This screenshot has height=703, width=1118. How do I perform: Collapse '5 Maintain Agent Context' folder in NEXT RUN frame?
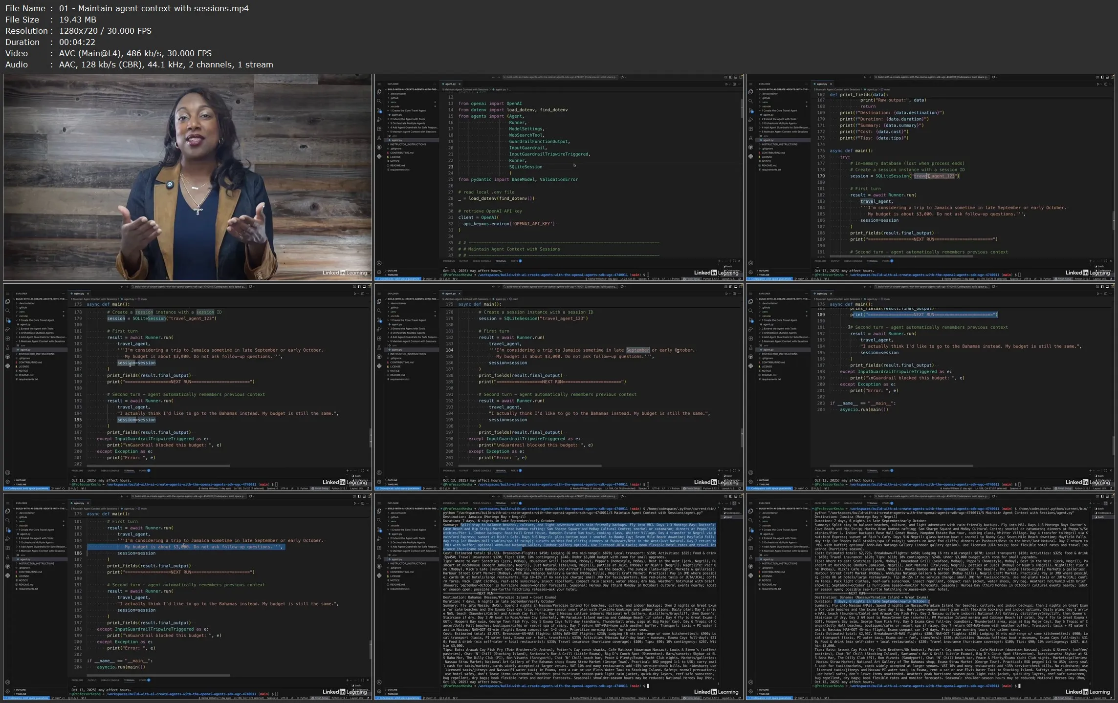click(x=784, y=341)
